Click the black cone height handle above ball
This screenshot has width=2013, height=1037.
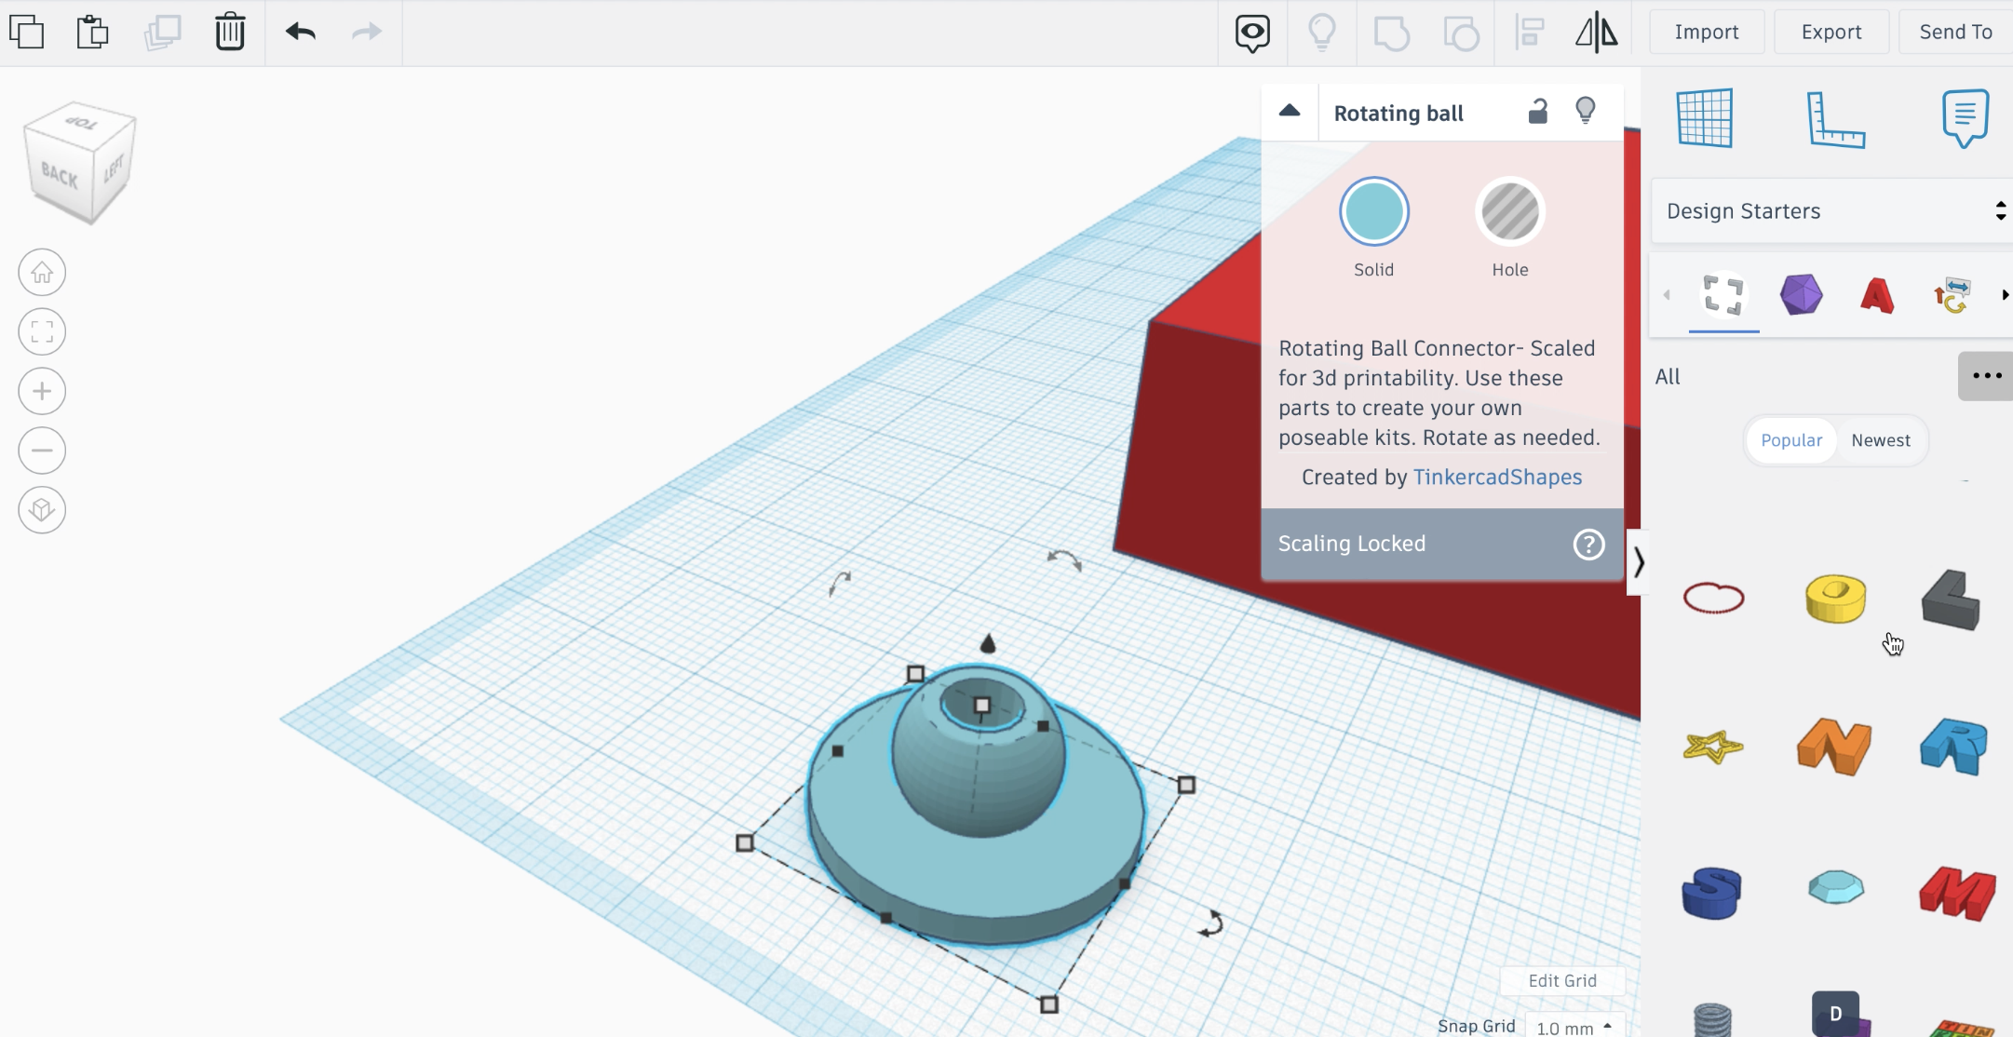[988, 642]
